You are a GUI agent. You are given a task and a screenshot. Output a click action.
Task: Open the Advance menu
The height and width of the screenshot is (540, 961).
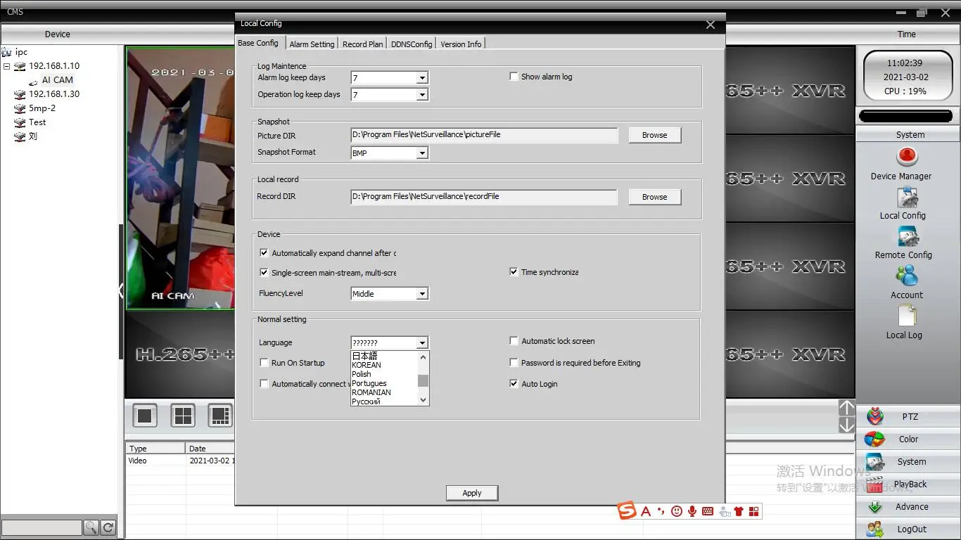coord(908,507)
